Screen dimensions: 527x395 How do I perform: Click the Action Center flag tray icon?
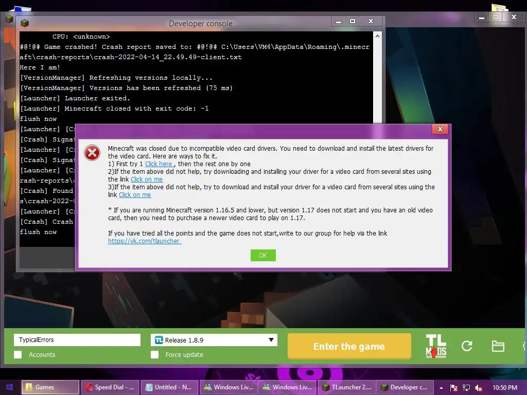[x=454, y=388]
